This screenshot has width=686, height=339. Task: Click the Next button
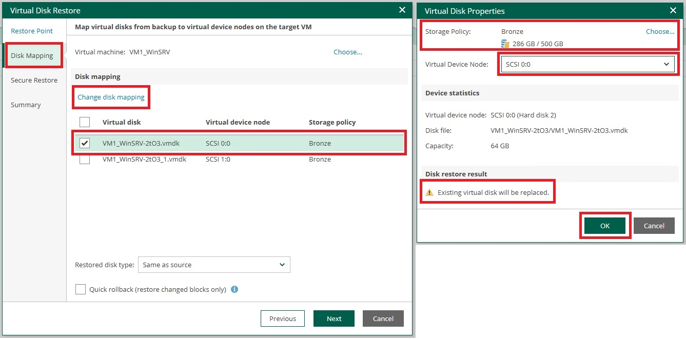[334, 318]
